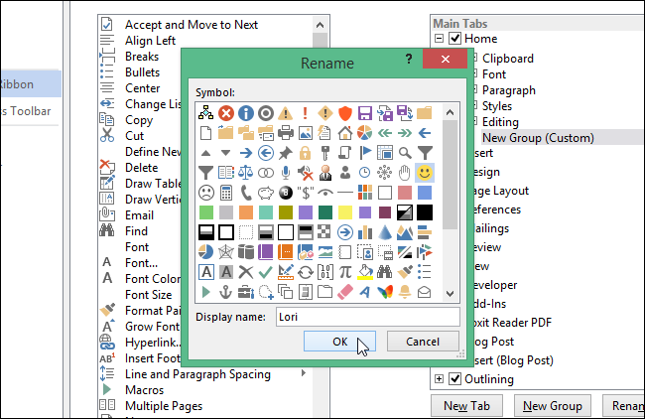645x419 pixels.
Task: Choose Align Left command
Action: pyautogui.click(x=150, y=41)
